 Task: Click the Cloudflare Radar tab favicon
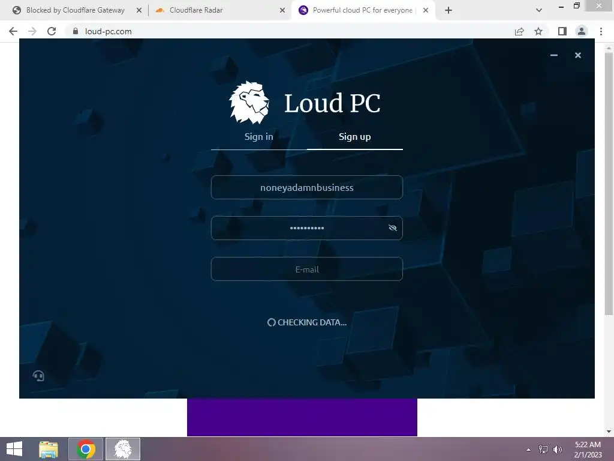point(159,11)
